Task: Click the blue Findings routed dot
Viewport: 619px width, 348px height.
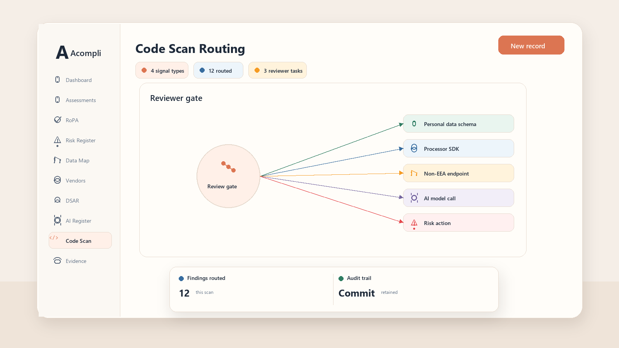Action: click(181, 278)
